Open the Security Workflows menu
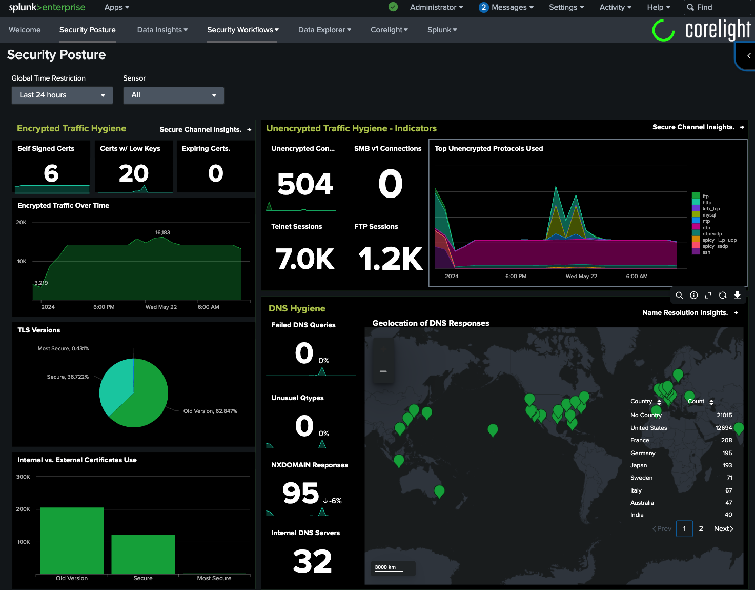This screenshot has height=590, width=755. coord(242,30)
